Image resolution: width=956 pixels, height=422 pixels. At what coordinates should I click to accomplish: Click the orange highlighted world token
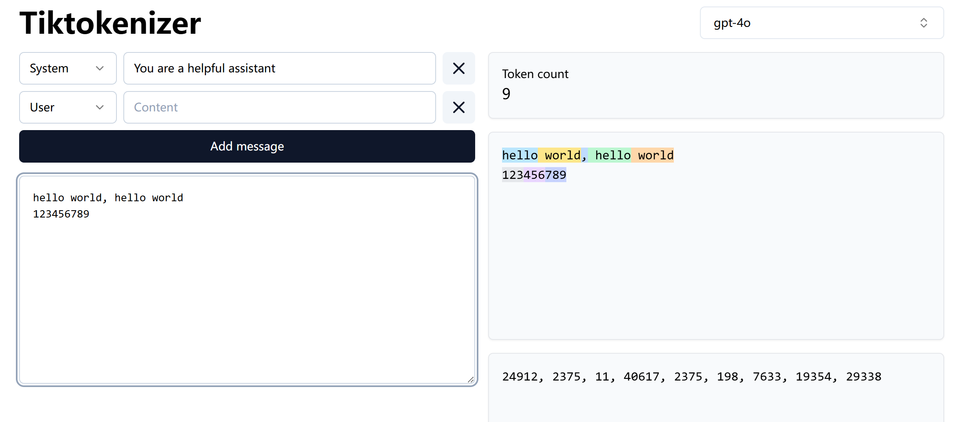click(x=652, y=155)
